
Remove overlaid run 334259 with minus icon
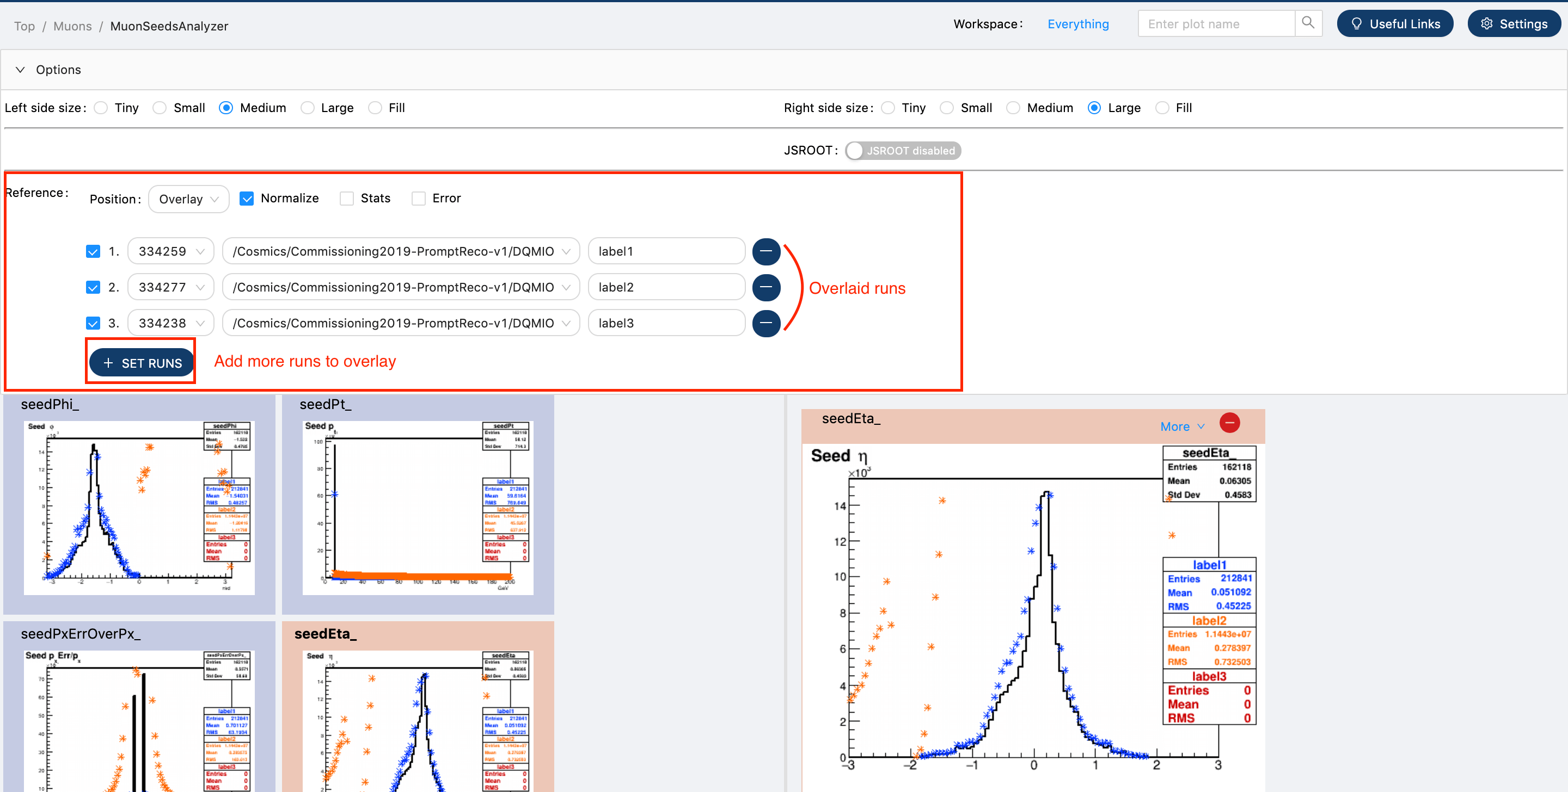coord(765,251)
